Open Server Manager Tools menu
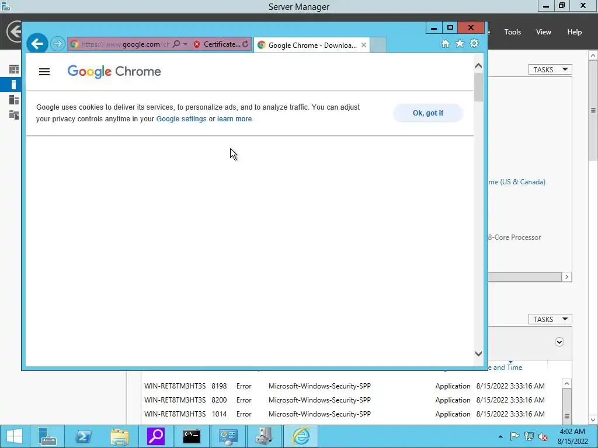 (x=513, y=32)
